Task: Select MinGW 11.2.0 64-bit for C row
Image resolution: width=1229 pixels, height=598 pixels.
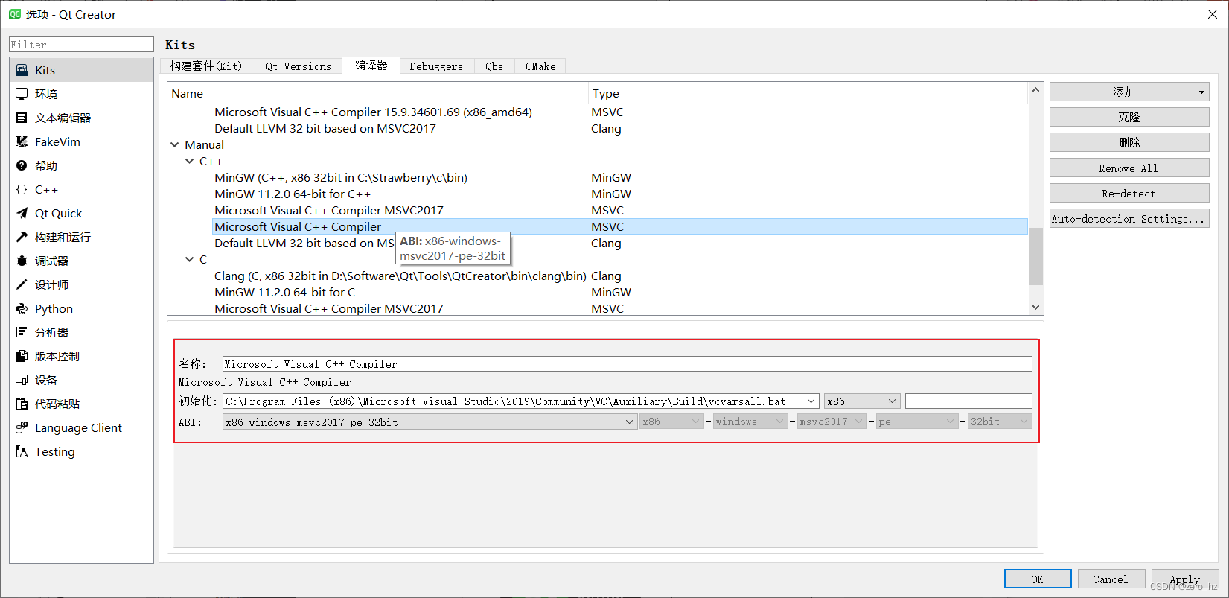Action: [619, 292]
